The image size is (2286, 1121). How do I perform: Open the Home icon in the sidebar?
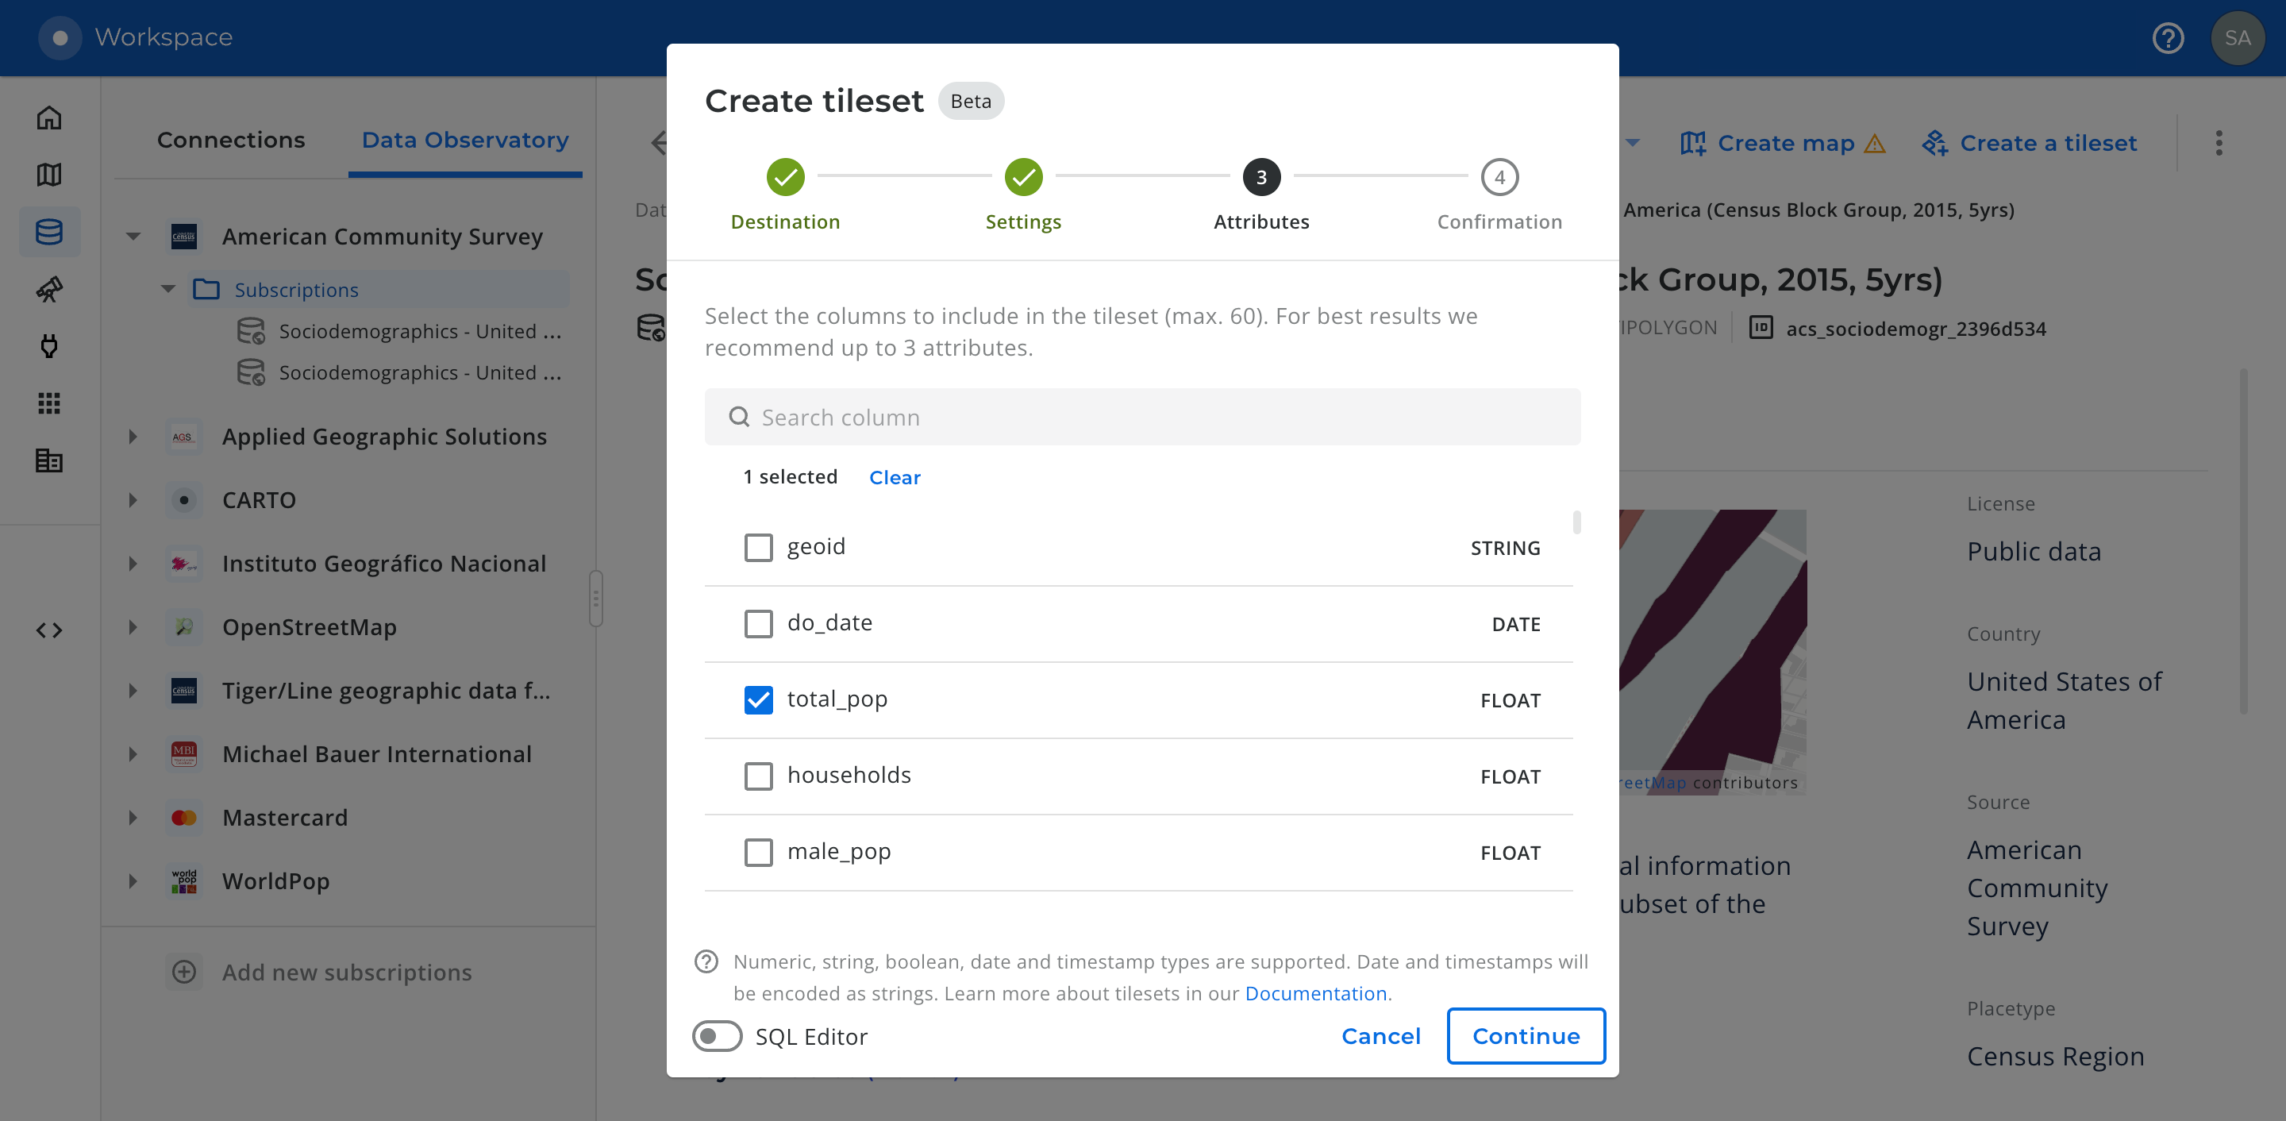(x=50, y=118)
